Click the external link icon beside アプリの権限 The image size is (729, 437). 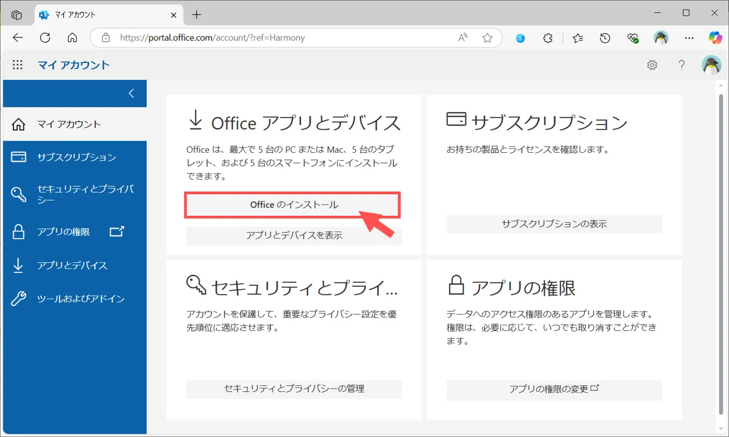tap(116, 231)
